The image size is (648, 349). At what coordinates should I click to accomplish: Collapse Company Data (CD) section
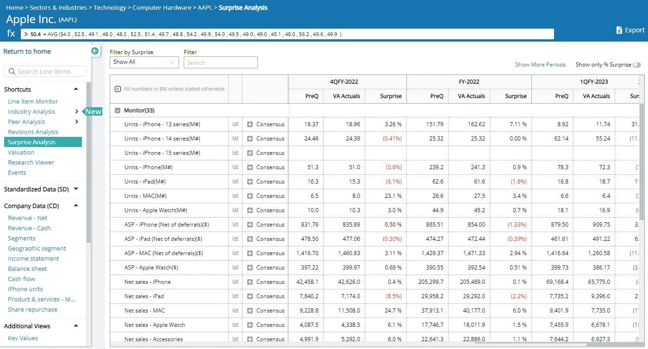pos(76,206)
